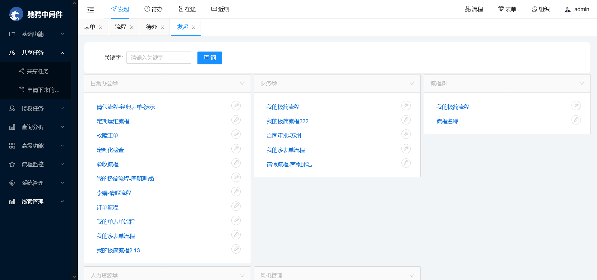The height and width of the screenshot is (280, 597).
Task: Switch to the 流程 tab
Action: point(121,27)
